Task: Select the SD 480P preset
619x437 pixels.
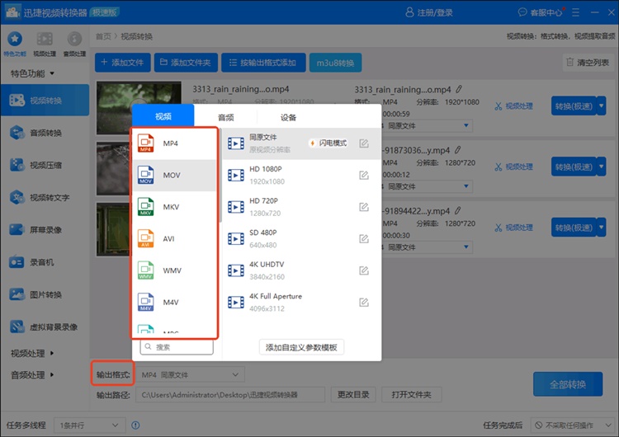Action: tap(301, 238)
